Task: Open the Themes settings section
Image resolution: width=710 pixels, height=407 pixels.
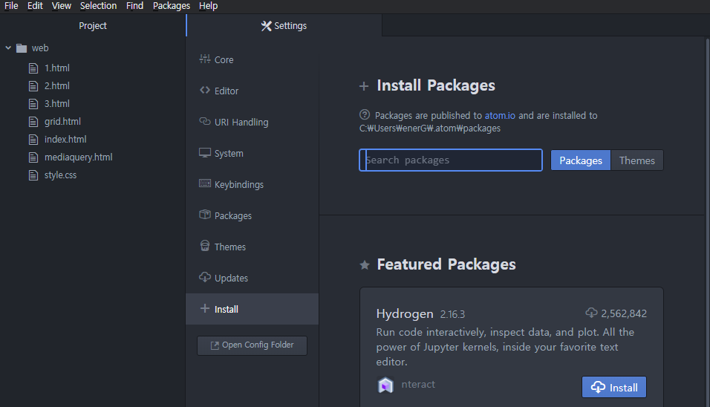Action: (253, 247)
